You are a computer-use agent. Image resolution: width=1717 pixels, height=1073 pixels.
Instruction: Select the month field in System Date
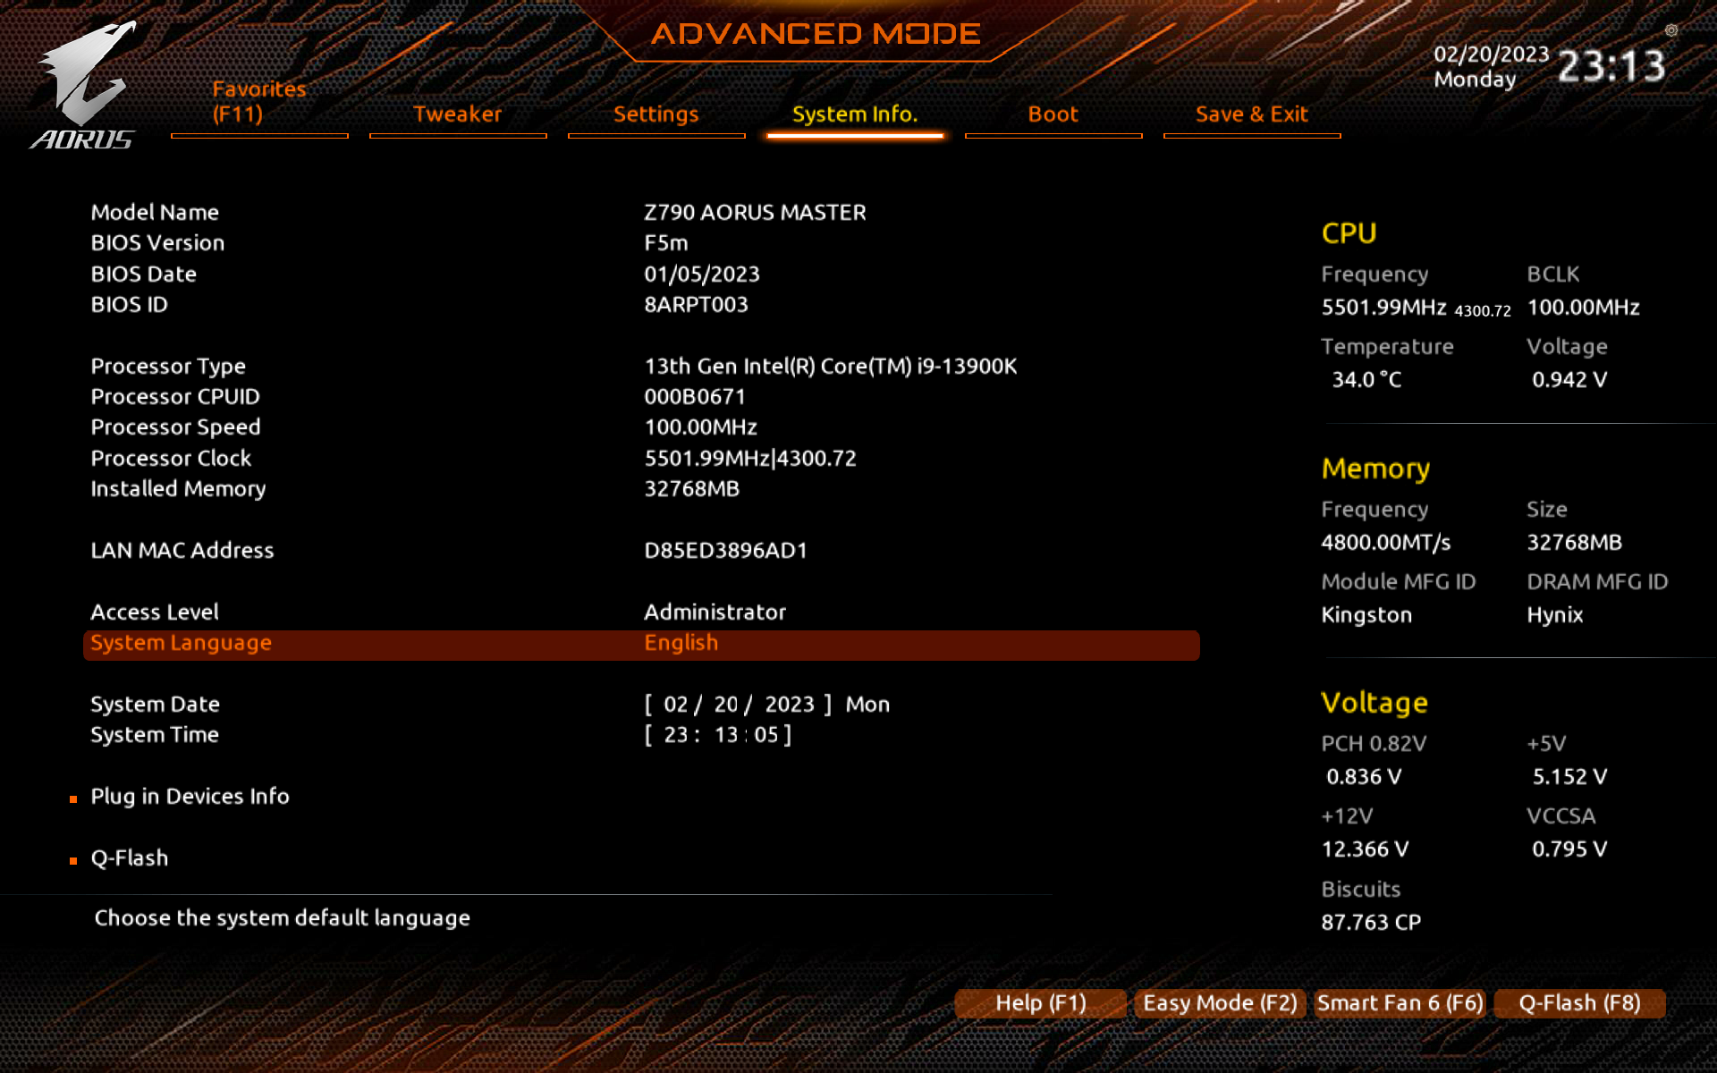(x=675, y=705)
